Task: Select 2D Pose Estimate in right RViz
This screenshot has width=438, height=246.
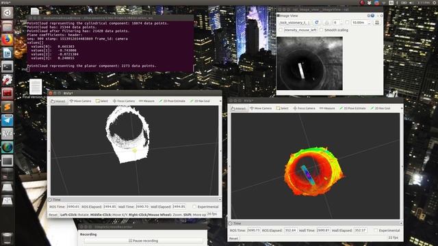Action: [x=352, y=108]
